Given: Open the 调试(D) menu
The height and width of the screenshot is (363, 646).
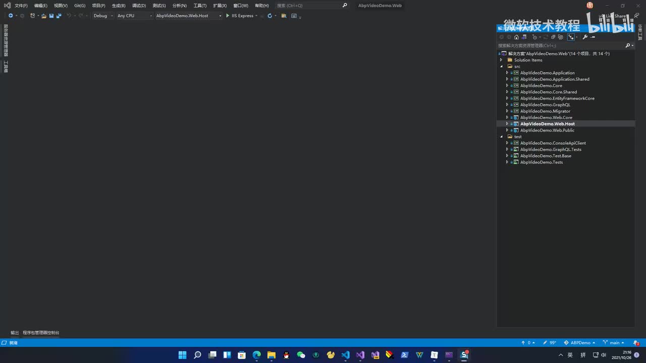Looking at the screenshot, I should [x=139, y=6].
